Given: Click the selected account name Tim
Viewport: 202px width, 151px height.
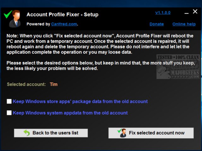Looking at the screenshot, I should 54,84.
